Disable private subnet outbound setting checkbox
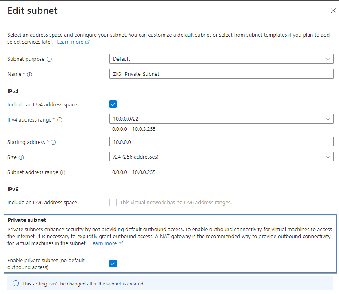339x294 pixels. point(113,263)
